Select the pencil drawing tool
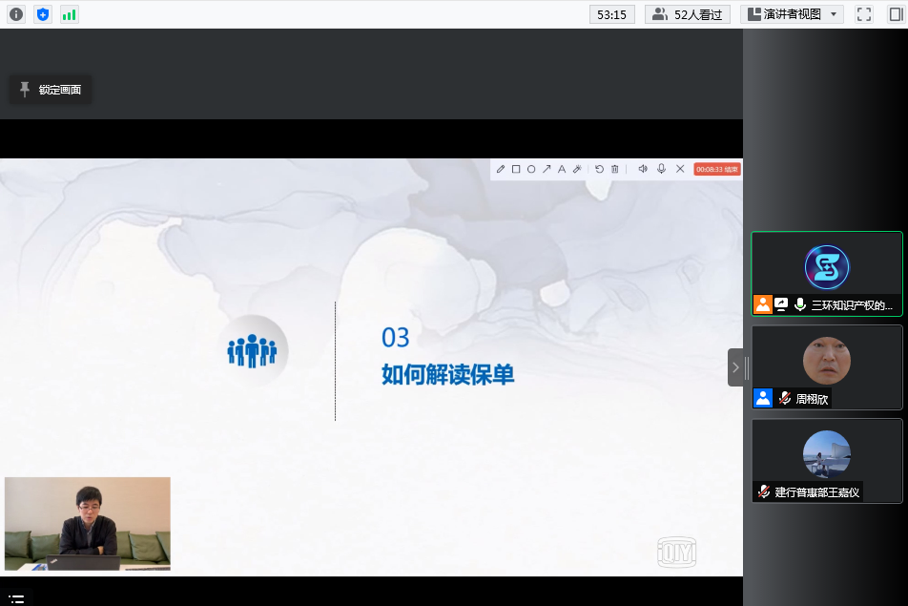Viewport: 908px width, 606px height. click(501, 169)
